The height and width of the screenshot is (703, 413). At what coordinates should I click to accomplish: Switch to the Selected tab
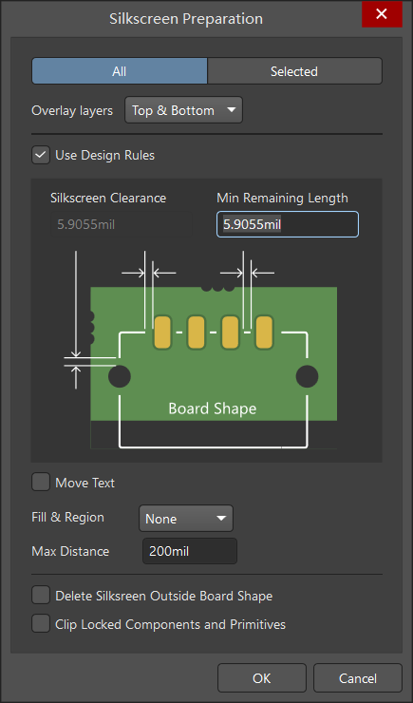pos(294,71)
